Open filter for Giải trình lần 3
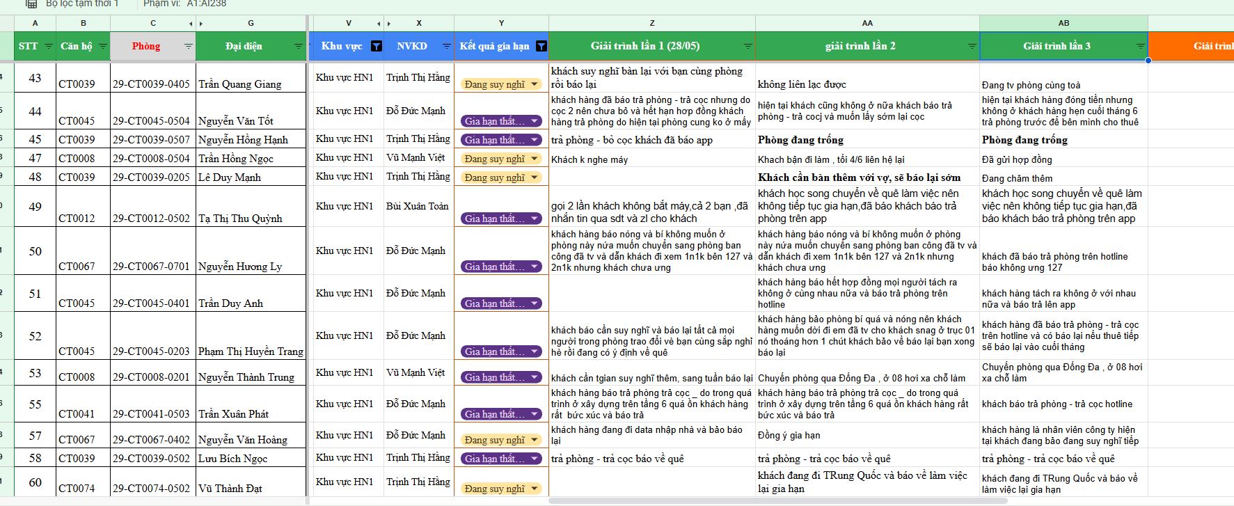Viewport: 1234px width, 506px height. coord(1140,47)
